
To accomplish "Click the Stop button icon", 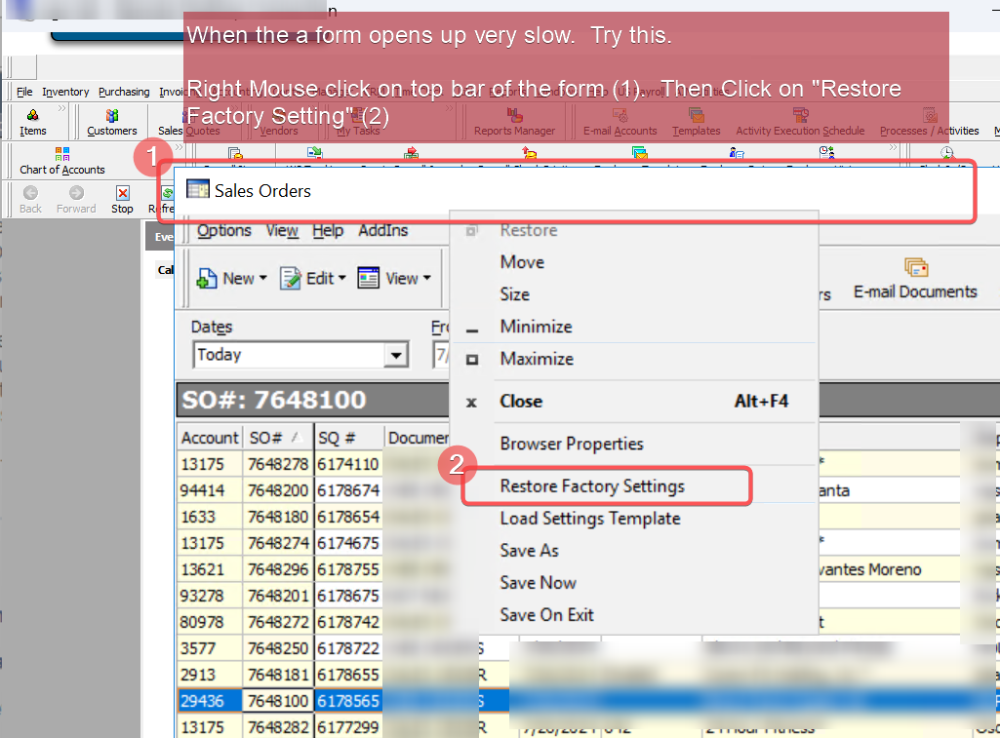I will [x=123, y=192].
